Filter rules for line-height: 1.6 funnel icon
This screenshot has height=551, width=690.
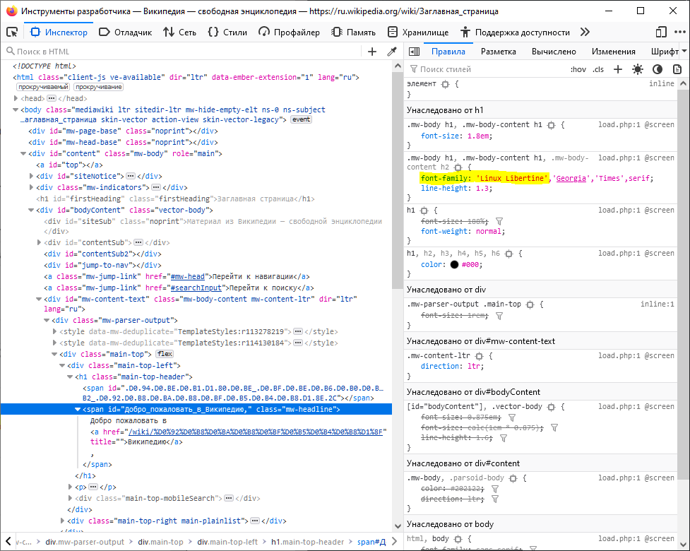point(504,438)
